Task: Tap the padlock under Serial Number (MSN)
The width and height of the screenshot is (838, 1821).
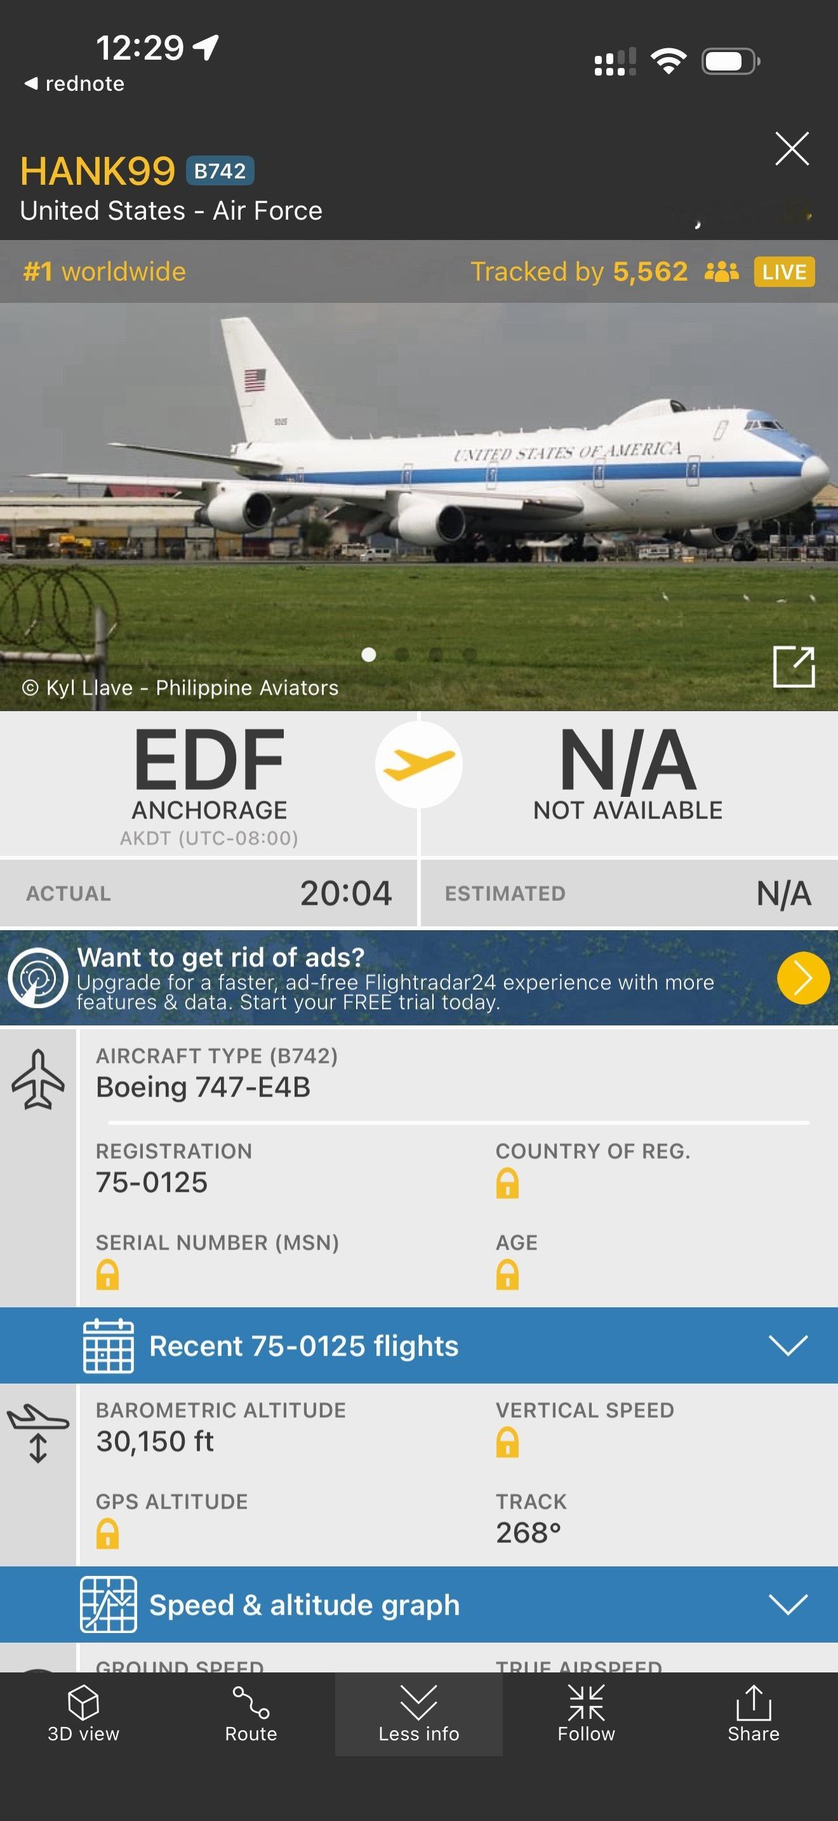Action: [107, 1274]
